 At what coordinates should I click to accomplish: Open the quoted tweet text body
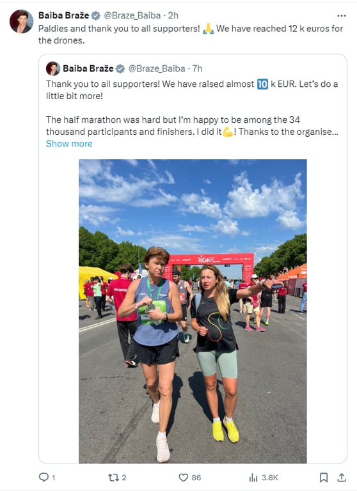pyautogui.click(x=192, y=107)
